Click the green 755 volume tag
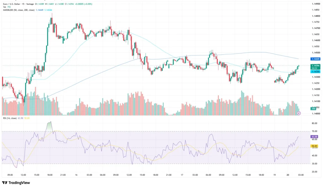Viewport: 323px width, 188px height. point(313,109)
